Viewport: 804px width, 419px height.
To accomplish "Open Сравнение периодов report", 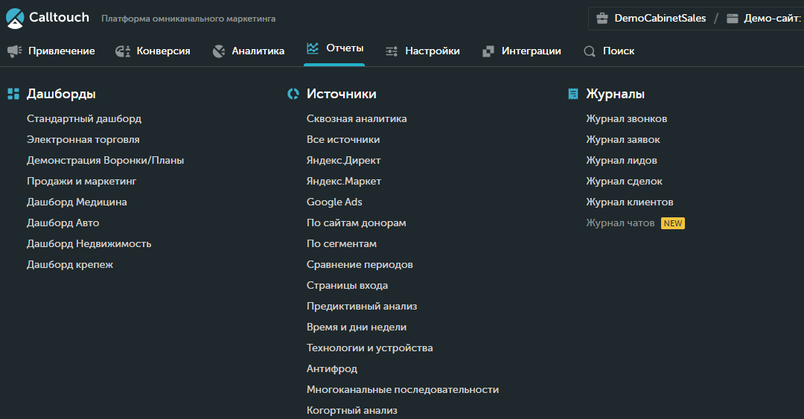I will click(x=360, y=265).
